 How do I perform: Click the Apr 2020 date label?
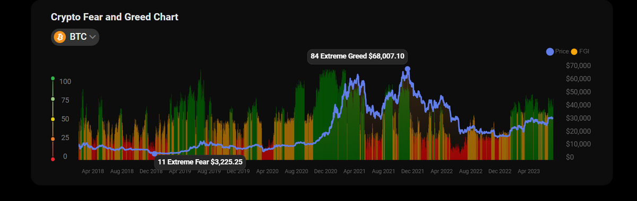[x=267, y=171]
